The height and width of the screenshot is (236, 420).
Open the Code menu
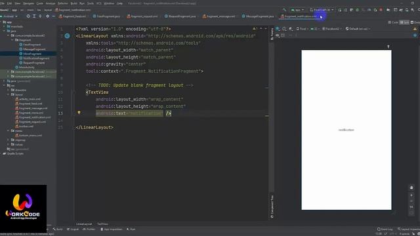click(x=39, y=3)
